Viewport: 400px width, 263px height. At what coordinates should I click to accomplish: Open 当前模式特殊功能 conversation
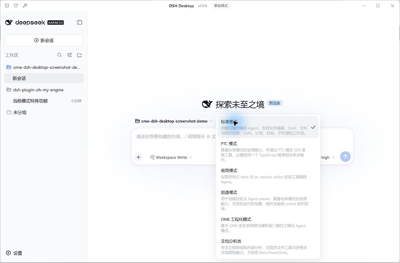44,101
